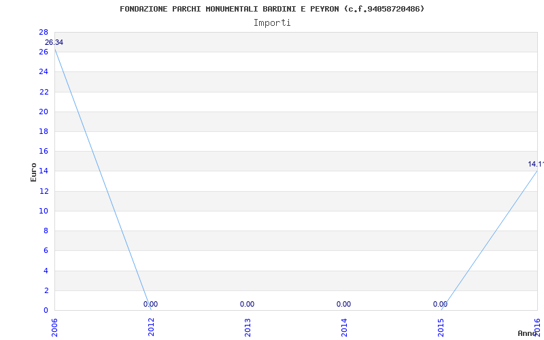Click the 2015 x-axis year label
This screenshot has width=544, height=340.
click(441, 328)
